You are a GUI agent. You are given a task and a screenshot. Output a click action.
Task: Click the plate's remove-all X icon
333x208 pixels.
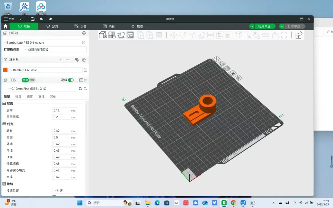[x=216, y=59]
